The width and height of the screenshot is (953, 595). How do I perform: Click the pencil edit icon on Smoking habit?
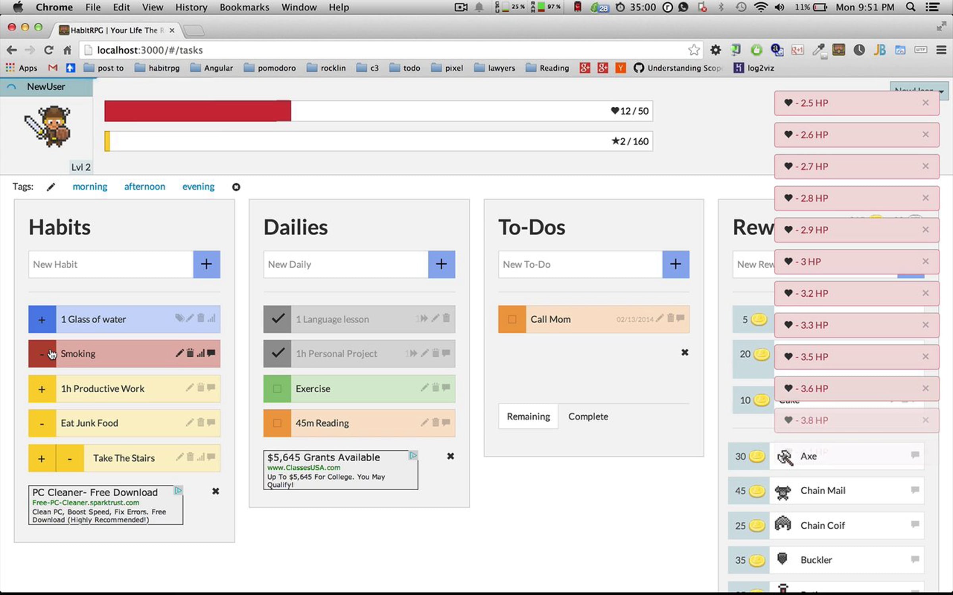click(179, 353)
